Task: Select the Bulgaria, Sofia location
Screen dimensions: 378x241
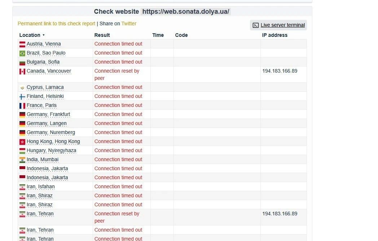Action: pyautogui.click(x=43, y=62)
